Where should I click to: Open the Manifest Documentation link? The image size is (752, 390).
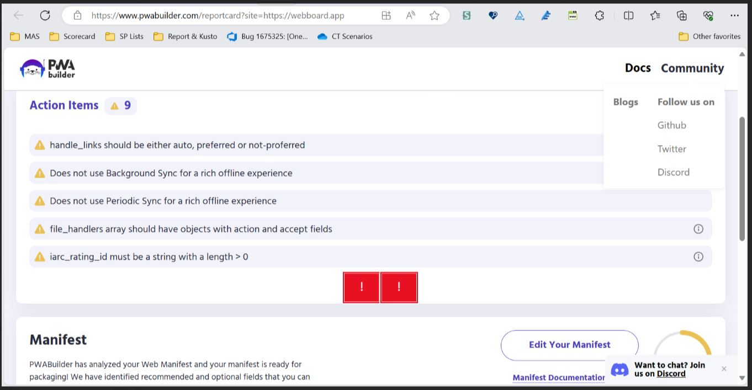558,377
